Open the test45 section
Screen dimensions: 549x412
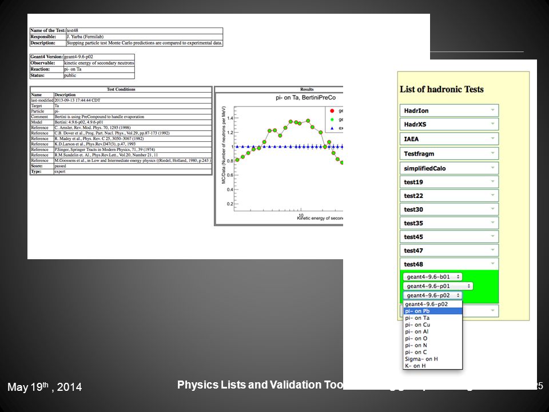(449, 237)
